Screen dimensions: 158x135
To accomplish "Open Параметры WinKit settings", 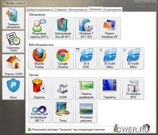I will 13,42.
